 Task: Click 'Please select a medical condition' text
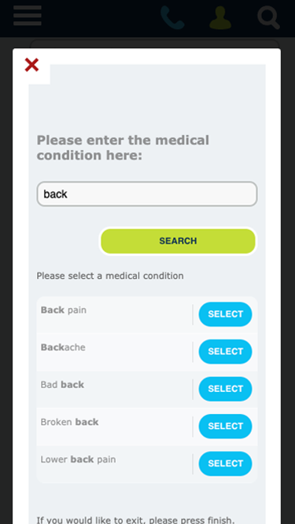[x=110, y=276]
